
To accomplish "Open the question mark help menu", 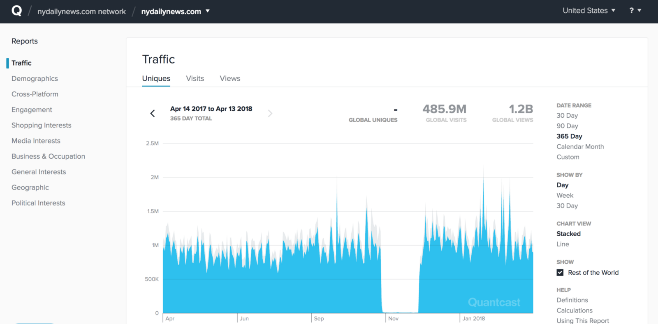I will pyautogui.click(x=635, y=11).
